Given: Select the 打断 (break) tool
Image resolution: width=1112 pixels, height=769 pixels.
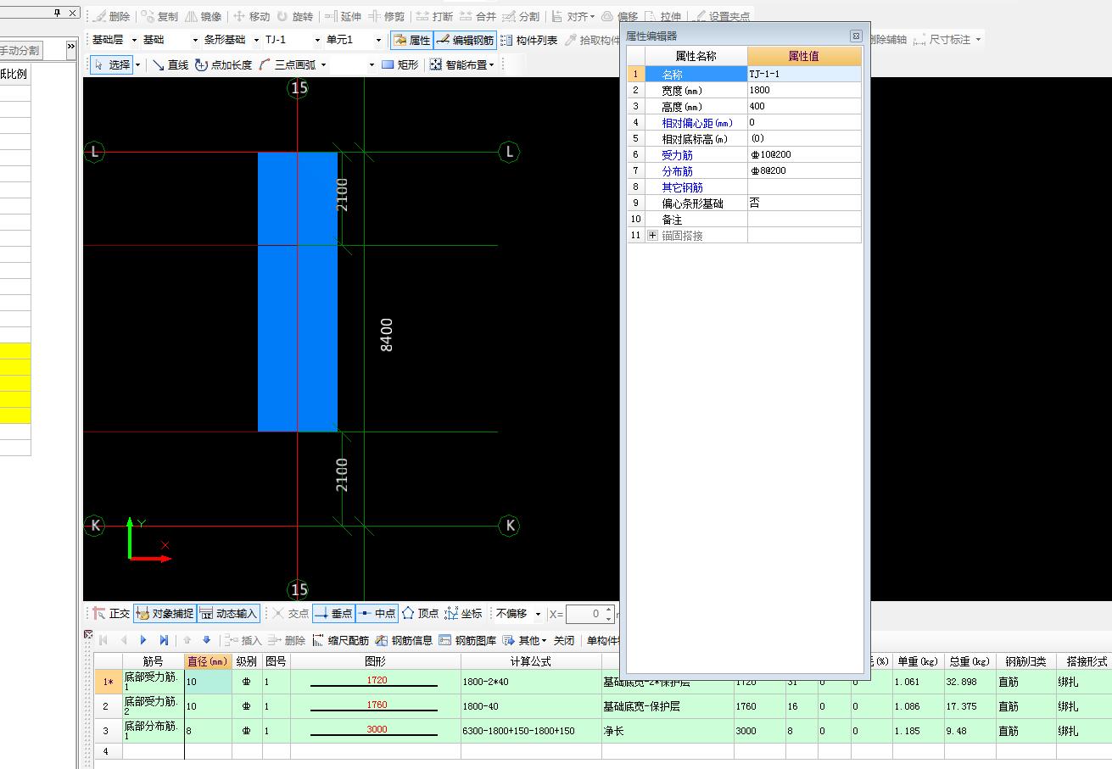Looking at the screenshot, I should (434, 16).
